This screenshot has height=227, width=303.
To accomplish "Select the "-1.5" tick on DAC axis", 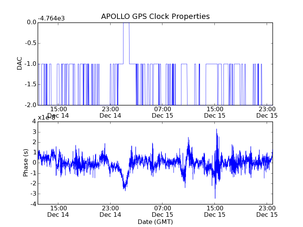I will coord(31,84).
